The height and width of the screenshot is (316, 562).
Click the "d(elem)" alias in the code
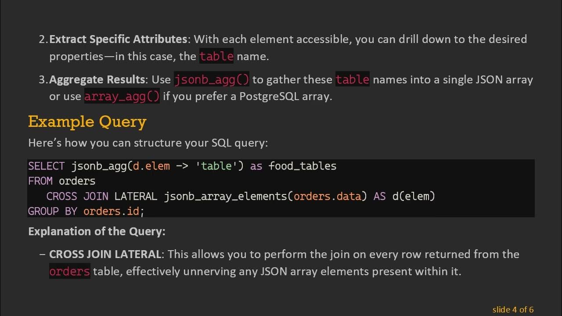[x=414, y=196]
